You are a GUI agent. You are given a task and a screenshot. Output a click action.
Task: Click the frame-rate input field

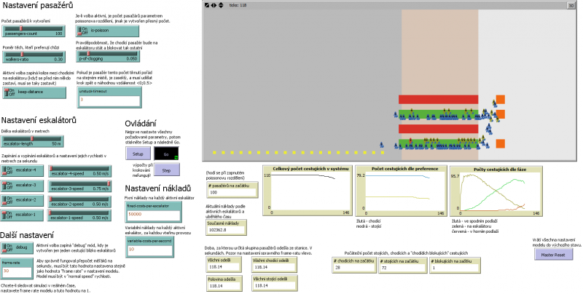pyautogui.click(x=24, y=271)
